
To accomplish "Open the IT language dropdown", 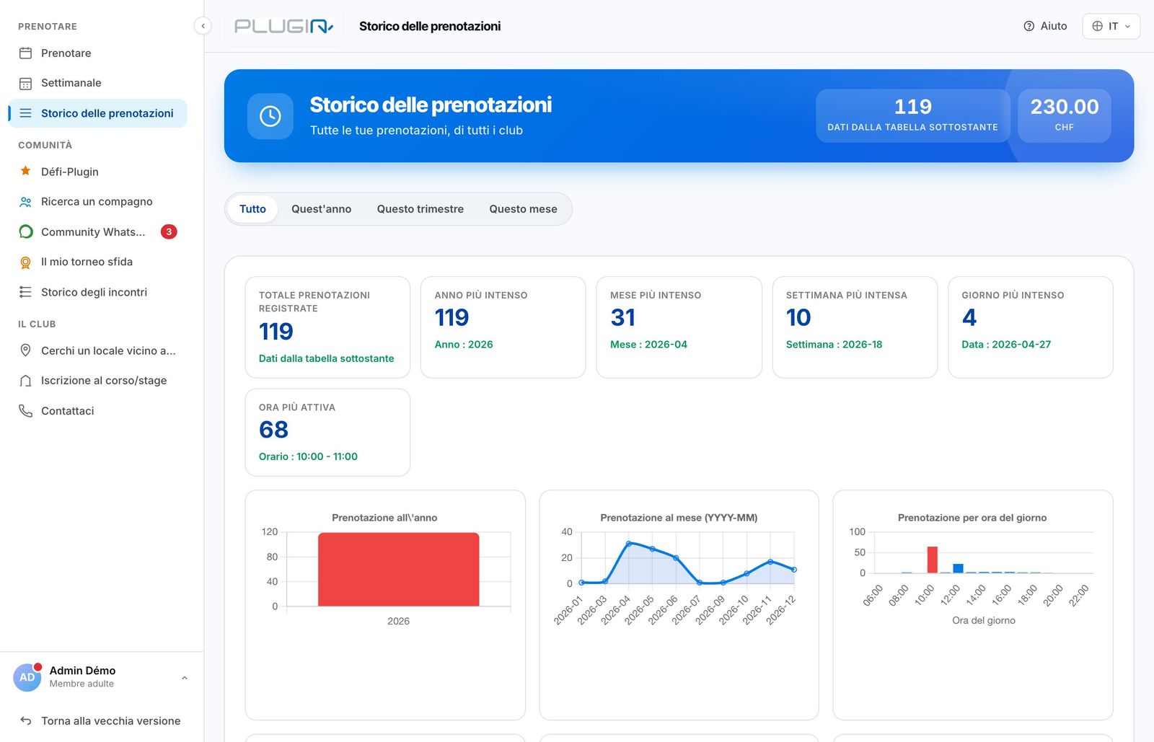I will click(1111, 26).
